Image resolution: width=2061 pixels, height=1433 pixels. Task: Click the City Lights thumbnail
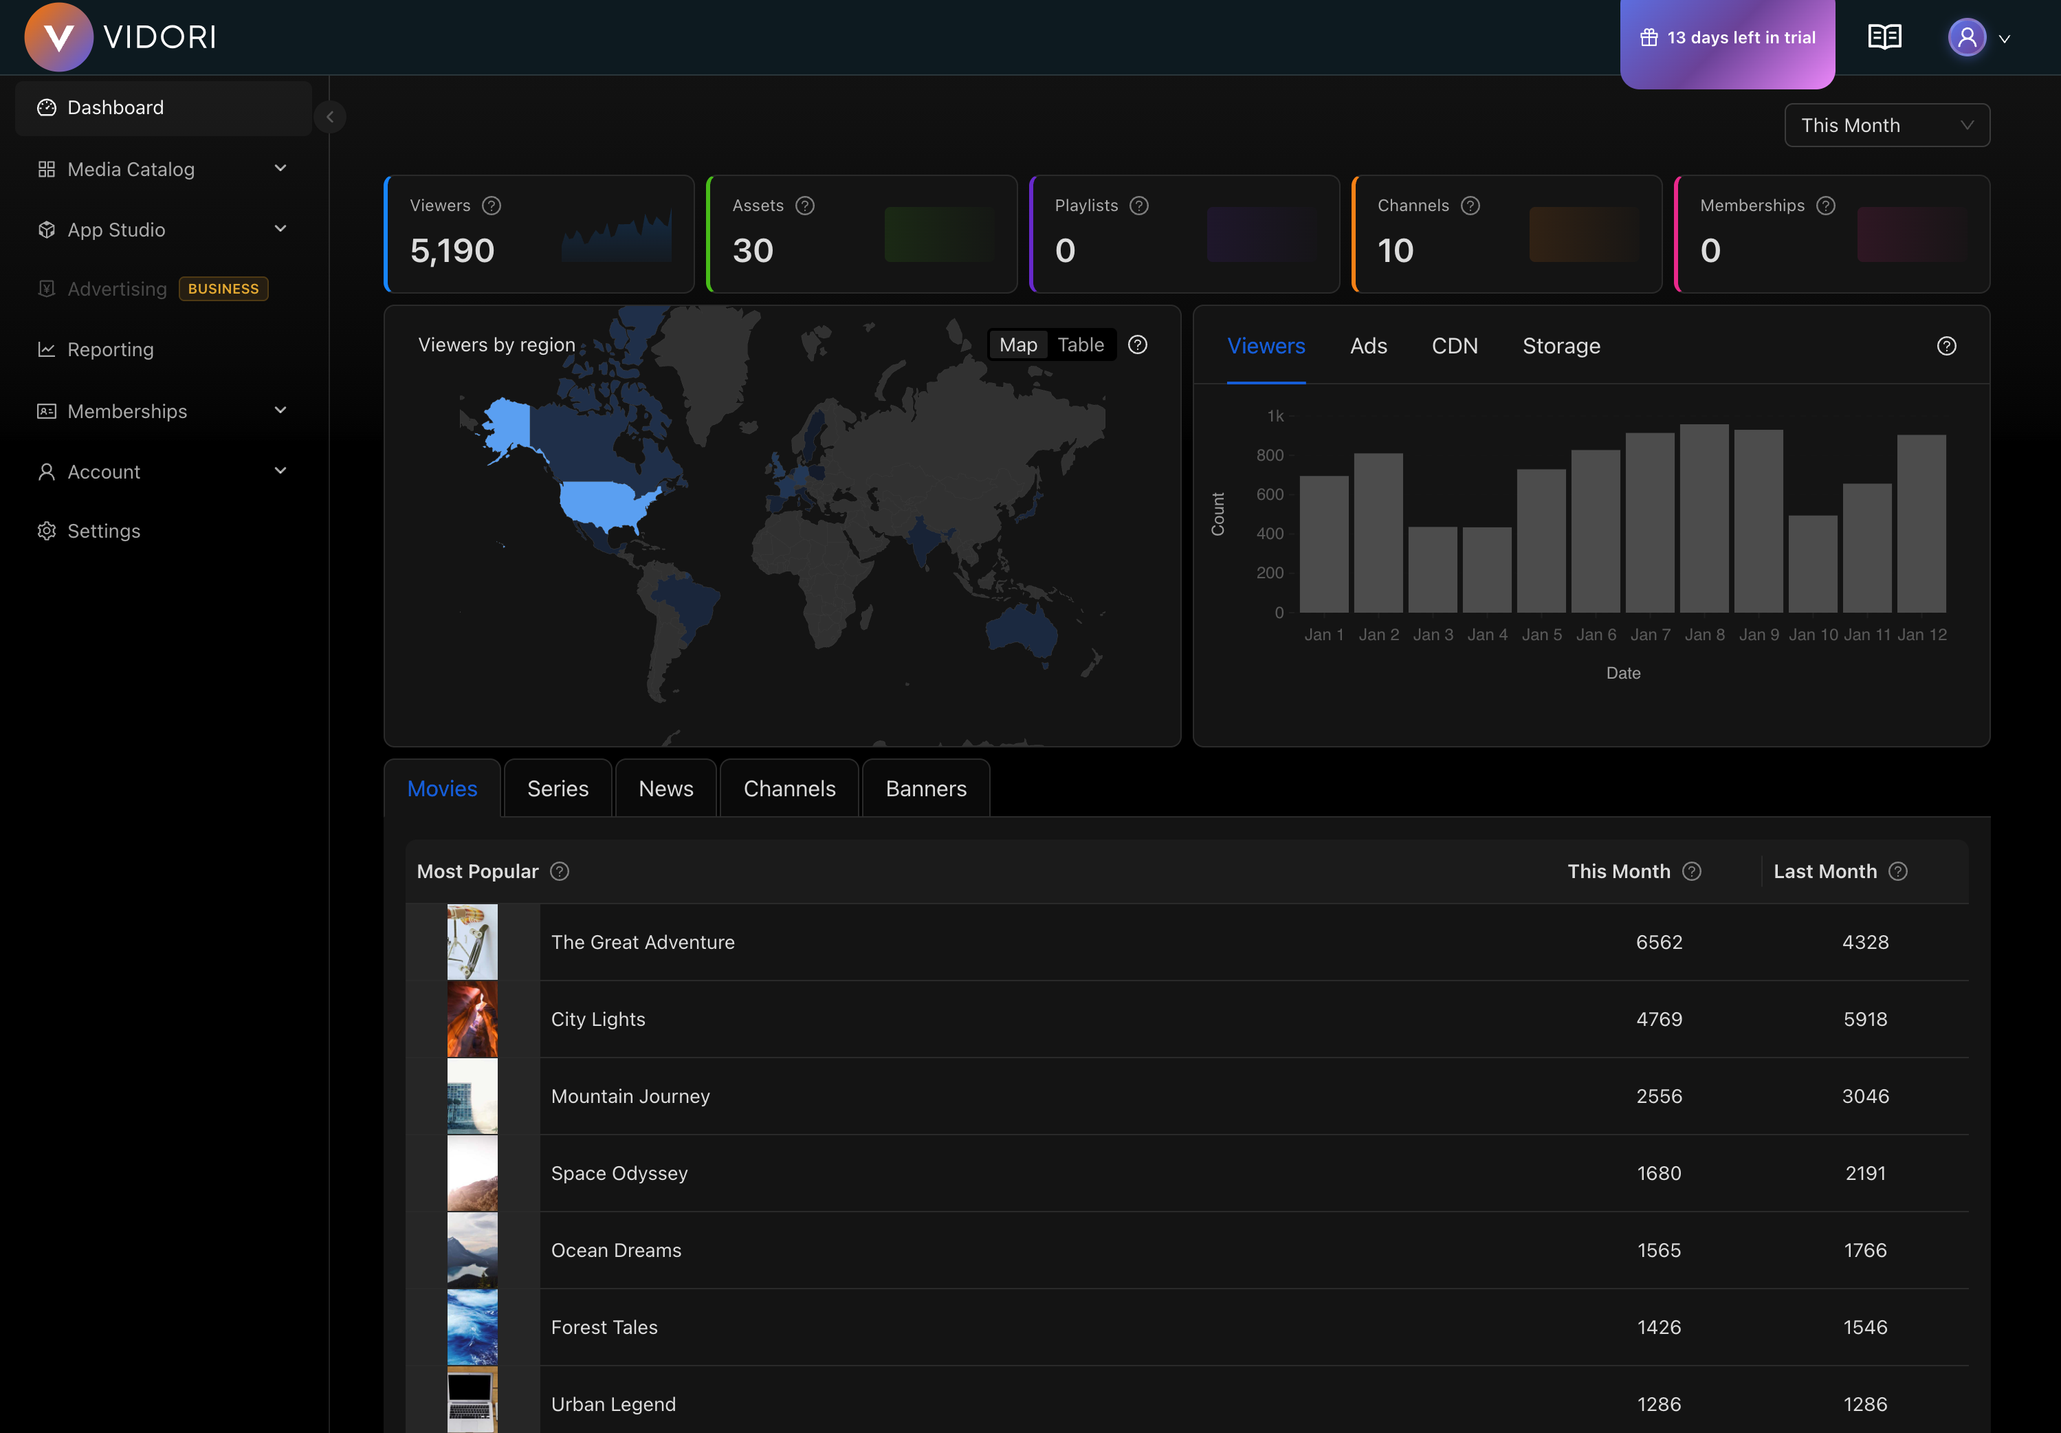click(472, 1018)
